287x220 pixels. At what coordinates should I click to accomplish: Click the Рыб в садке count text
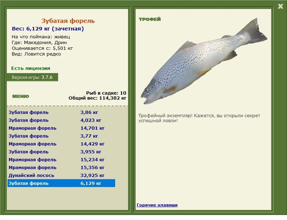[x=106, y=93]
